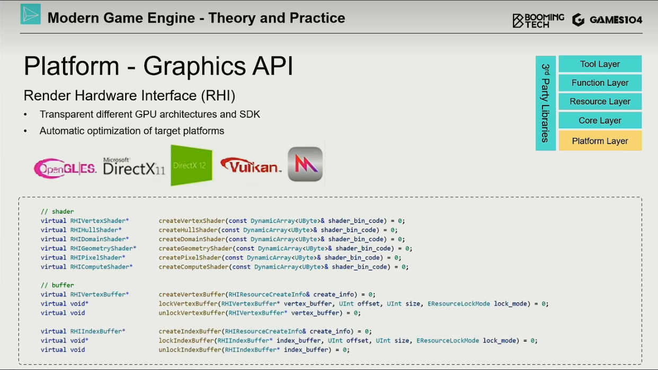Click the green DirectX 12 logo

coord(191,165)
